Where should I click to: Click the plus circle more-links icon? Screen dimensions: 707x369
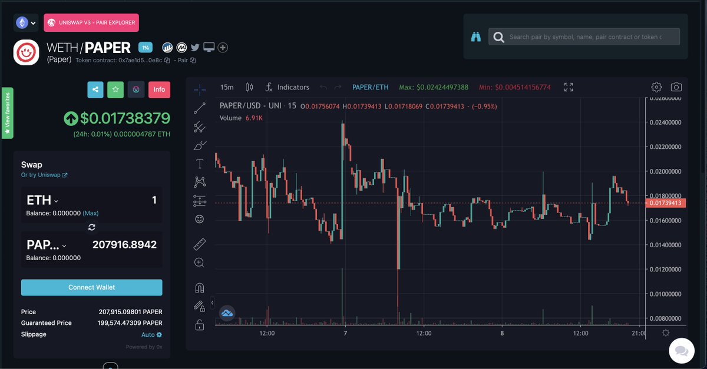[x=223, y=47]
